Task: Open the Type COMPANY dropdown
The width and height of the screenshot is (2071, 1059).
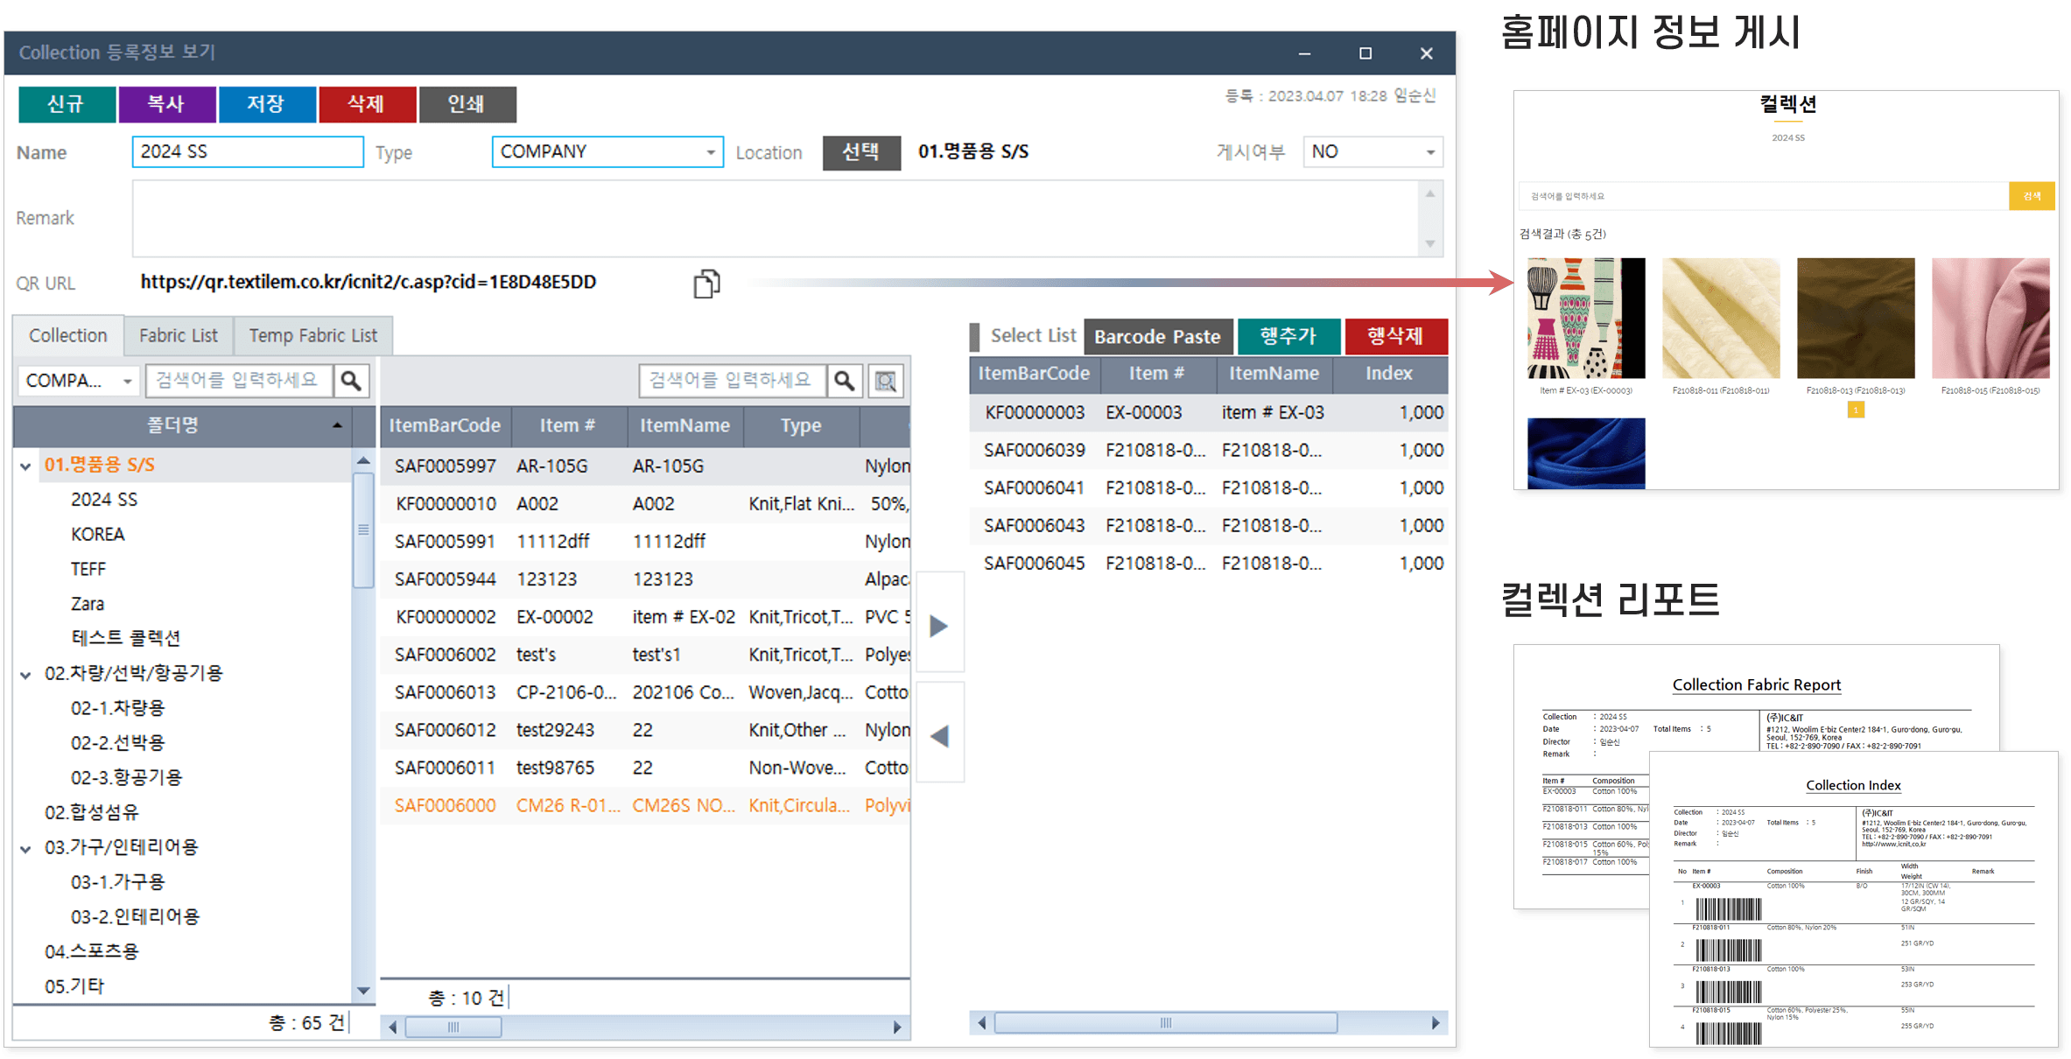Action: click(x=710, y=152)
